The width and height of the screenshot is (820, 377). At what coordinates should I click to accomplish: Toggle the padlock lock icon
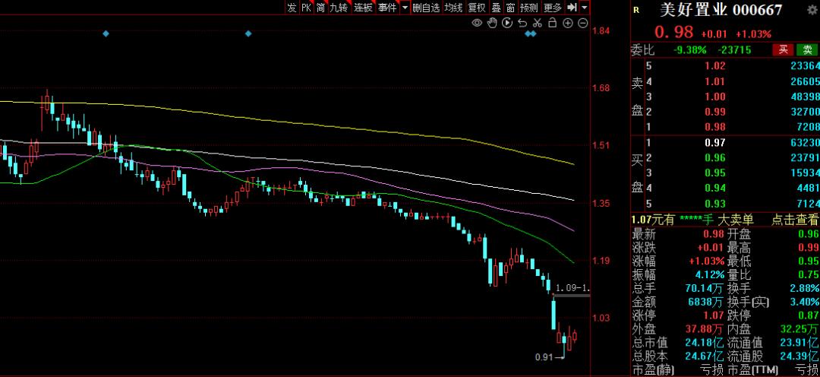pyautogui.click(x=552, y=23)
